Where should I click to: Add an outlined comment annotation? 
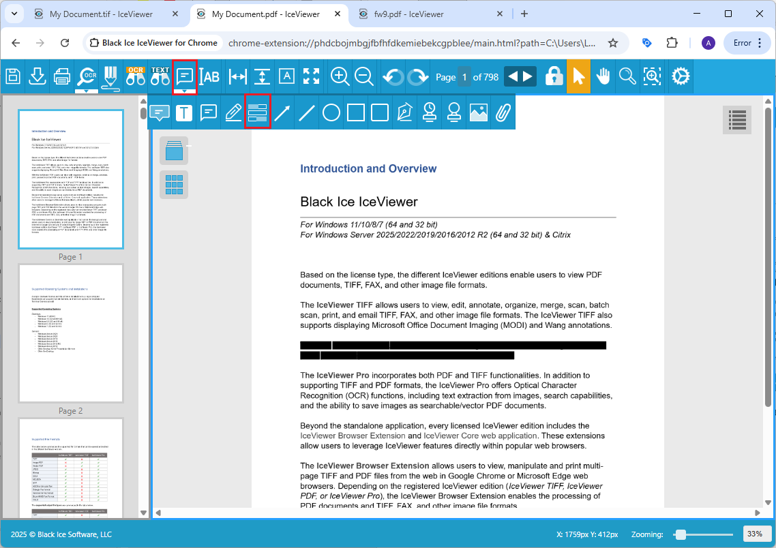209,112
